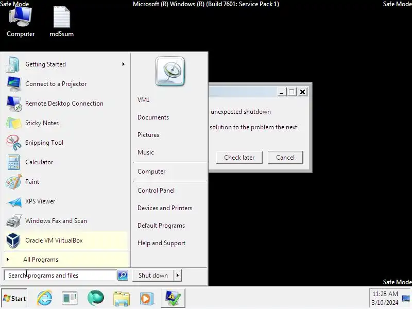Image resolution: width=412 pixels, height=309 pixels.
Task: Open Internet Explorer from the taskbar
Action: coord(44,298)
